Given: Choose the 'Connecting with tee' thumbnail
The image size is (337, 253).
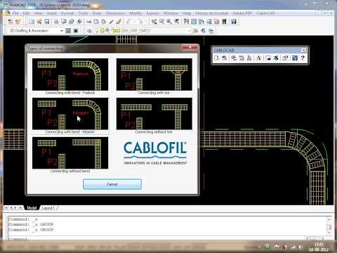Looking at the screenshot, I should click(x=154, y=74).
